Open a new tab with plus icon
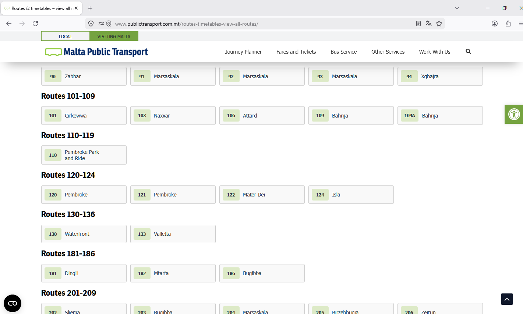 point(90,8)
